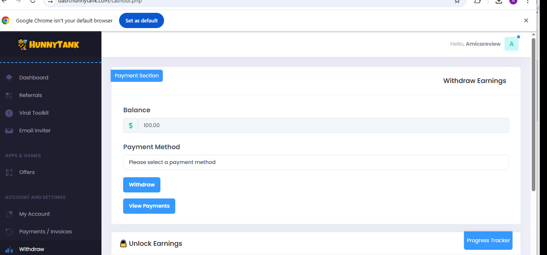
Task: Click the Balance field showing 100.00
Action: click(x=324, y=125)
